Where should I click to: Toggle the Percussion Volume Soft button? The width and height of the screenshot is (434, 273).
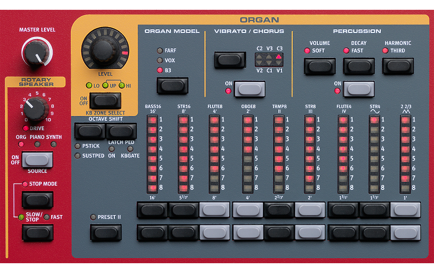[x=320, y=66]
